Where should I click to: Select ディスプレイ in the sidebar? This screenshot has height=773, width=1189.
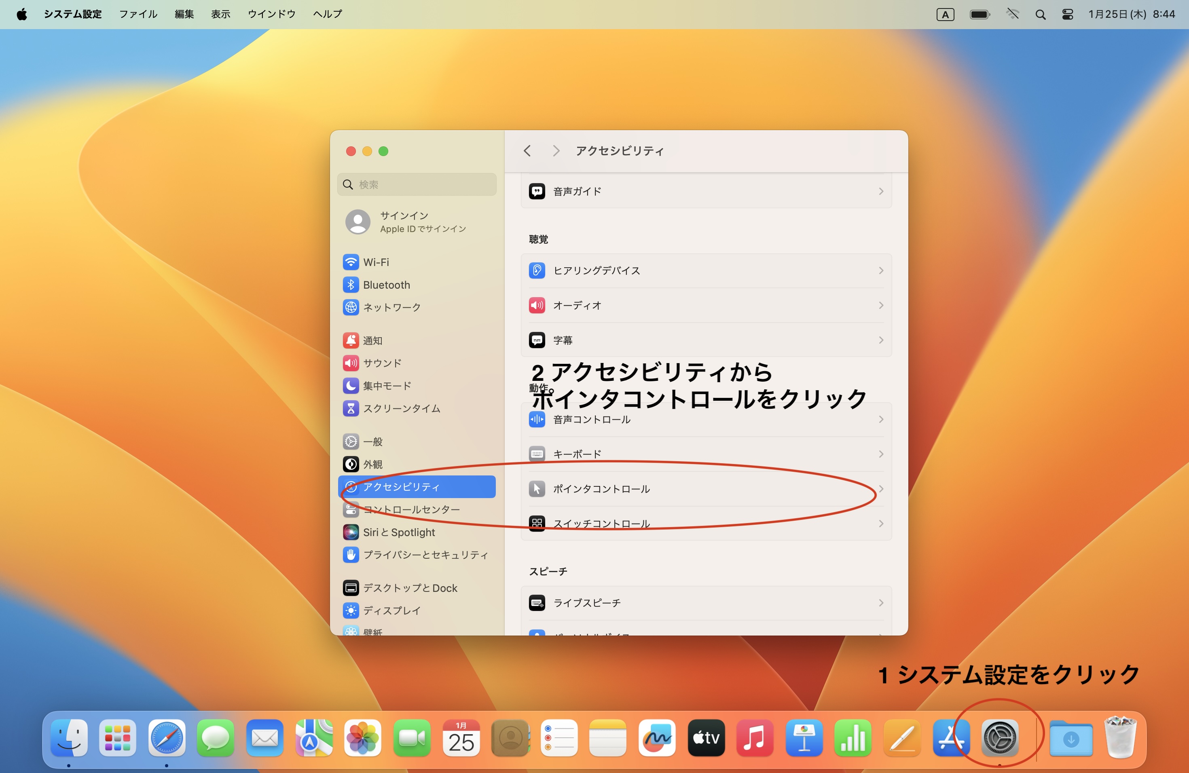pos(417,610)
